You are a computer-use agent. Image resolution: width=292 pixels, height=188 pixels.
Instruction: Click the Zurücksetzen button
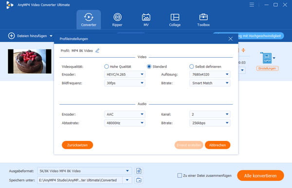click(77, 145)
